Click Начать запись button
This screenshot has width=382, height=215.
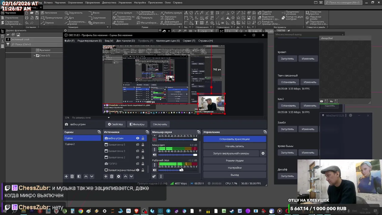(235, 146)
